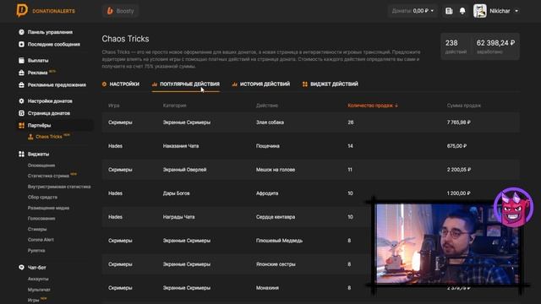This screenshot has height=304, width=541.
Task: Sort by Сумма продаж column header
Action: pyautogui.click(x=464, y=106)
